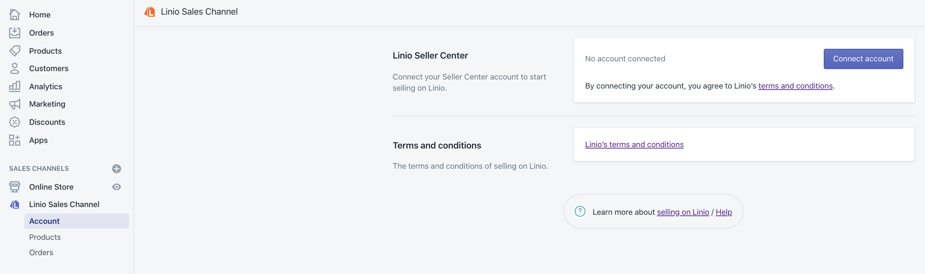Click the Products tag icon

click(14, 51)
